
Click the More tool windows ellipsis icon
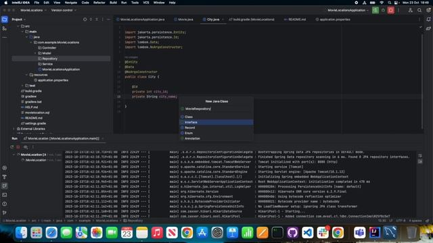pos(5,37)
